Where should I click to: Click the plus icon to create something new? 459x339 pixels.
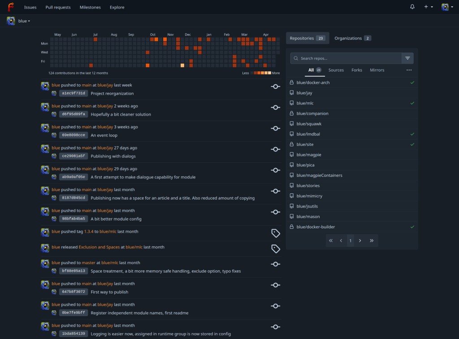(426, 7)
